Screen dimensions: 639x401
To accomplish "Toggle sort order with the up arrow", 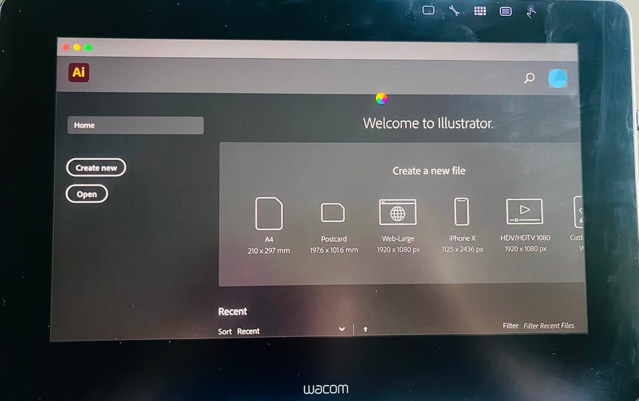I will tap(365, 329).
